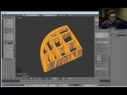Click the X location value slider
Viewport: 127px width, 95px height.
[x=102, y=34]
